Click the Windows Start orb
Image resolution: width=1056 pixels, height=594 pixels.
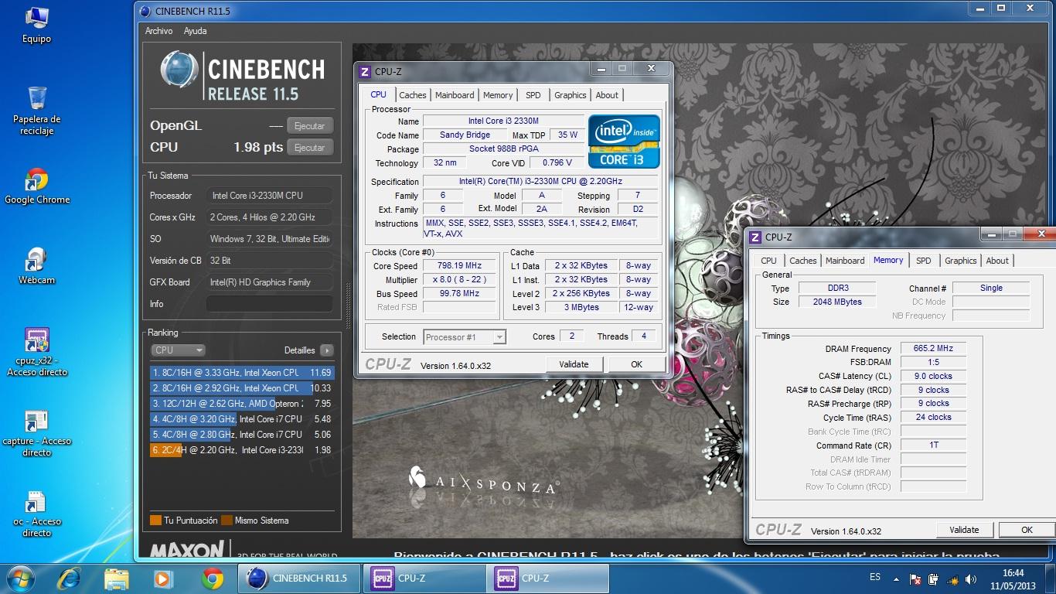coord(20,579)
